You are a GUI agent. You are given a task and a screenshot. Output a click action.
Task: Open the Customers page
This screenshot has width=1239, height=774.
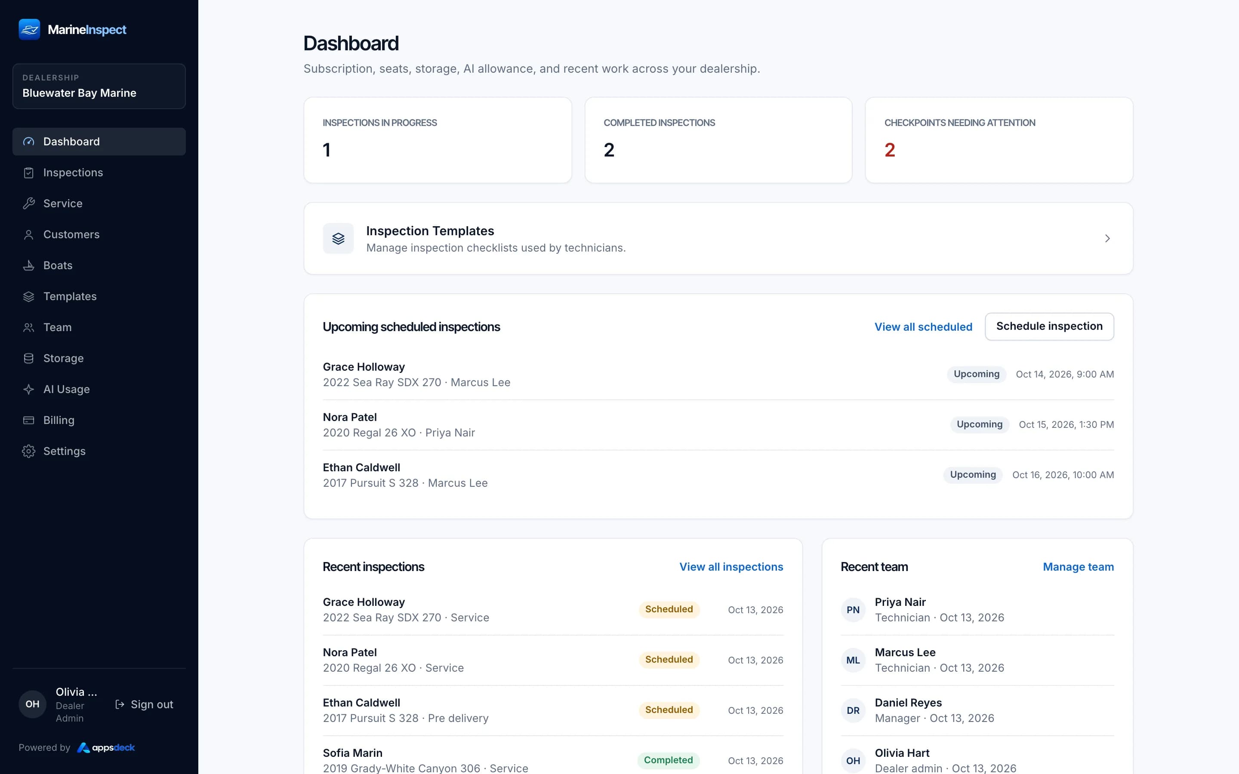[99, 234]
